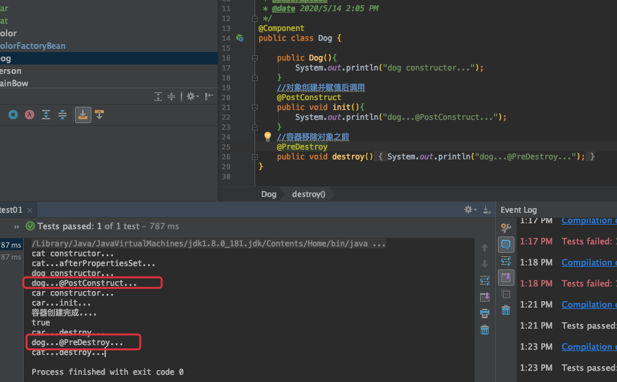617x382 pixels.
Task: Clear the Event Log with trash icon
Action: click(506, 310)
